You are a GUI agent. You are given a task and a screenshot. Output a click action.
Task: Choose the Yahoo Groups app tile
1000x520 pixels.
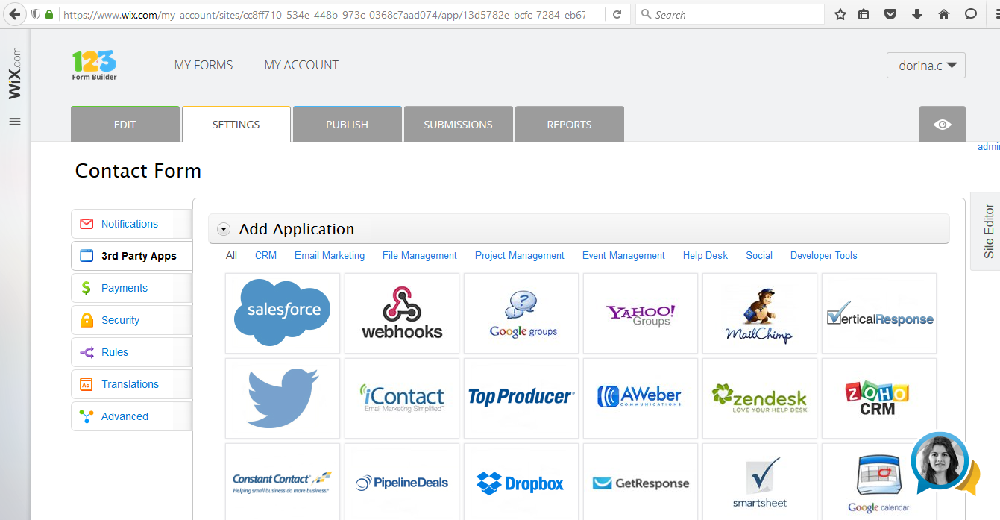(641, 313)
